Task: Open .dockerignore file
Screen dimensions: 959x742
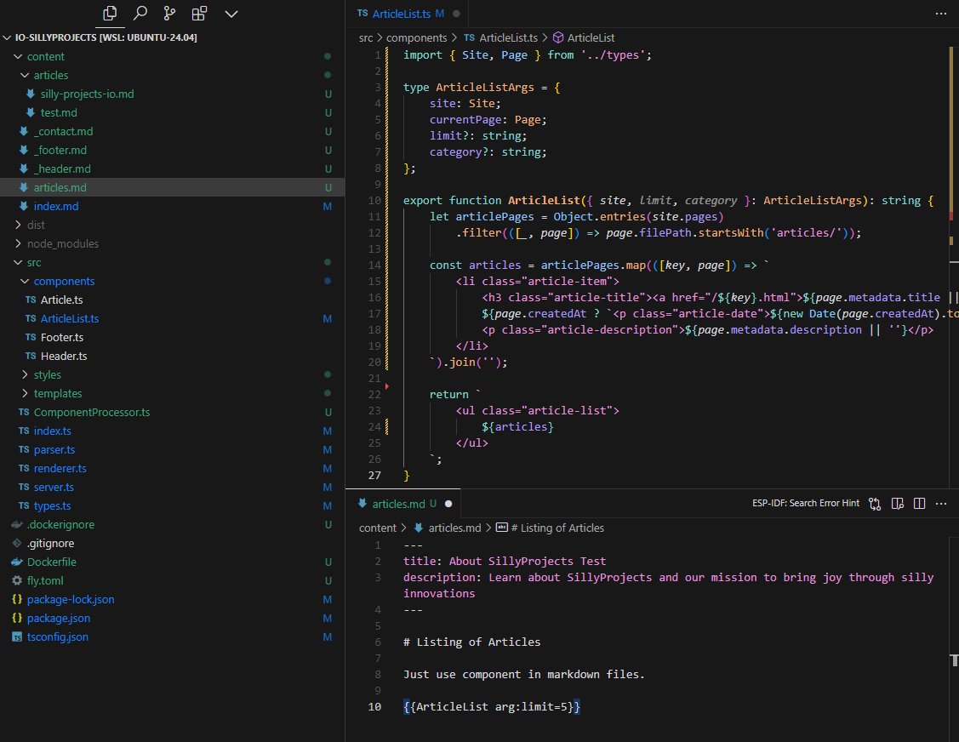Action: (x=173, y=524)
